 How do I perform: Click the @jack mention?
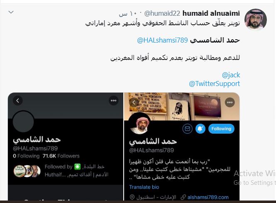coord(231,75)
